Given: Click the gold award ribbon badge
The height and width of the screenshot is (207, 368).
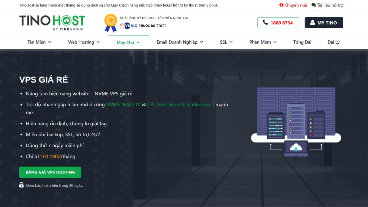Looking at the screenshot, I should pyautogui.click(x=110, y=23).
